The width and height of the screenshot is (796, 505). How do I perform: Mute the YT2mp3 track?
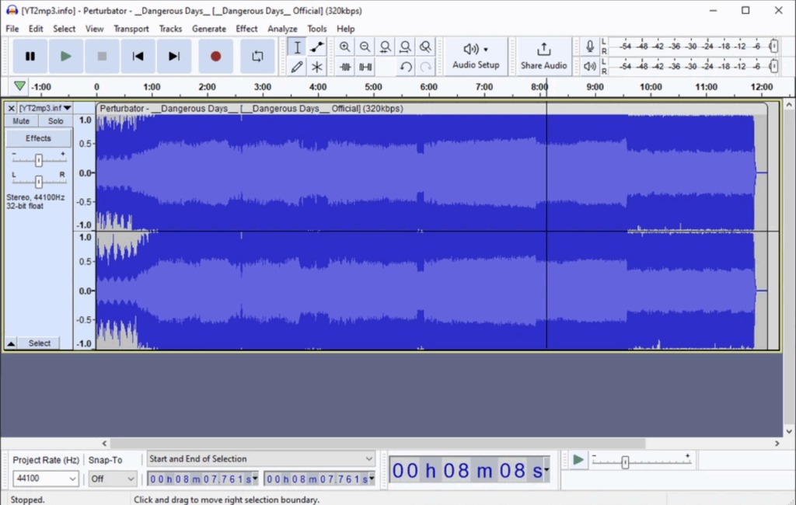tap(20, 120)
